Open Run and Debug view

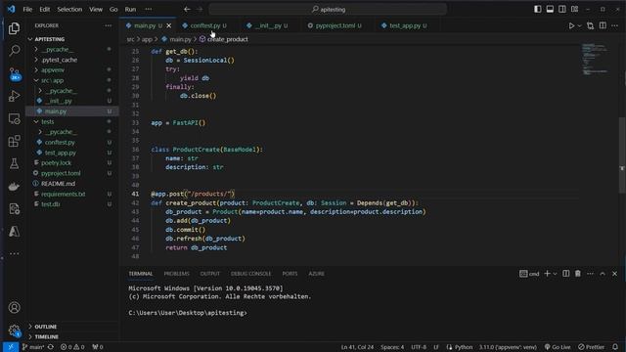point(15,96)
